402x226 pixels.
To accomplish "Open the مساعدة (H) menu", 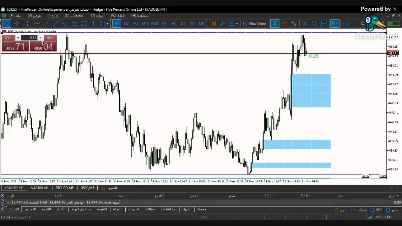I will click(x=140, y=16).
